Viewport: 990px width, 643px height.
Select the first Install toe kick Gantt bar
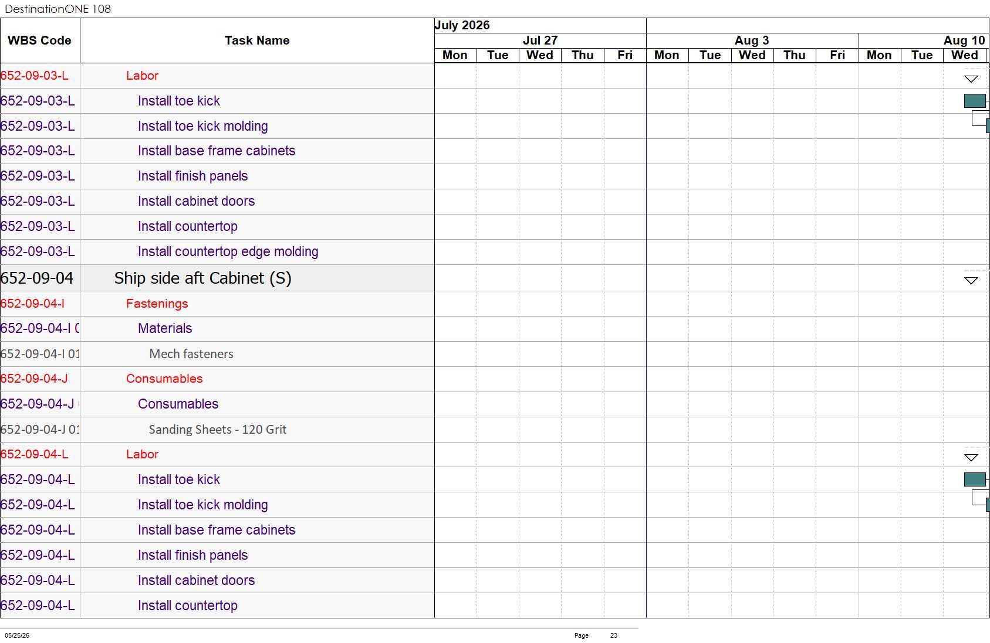pyautogui.click(x=975, y=101)
